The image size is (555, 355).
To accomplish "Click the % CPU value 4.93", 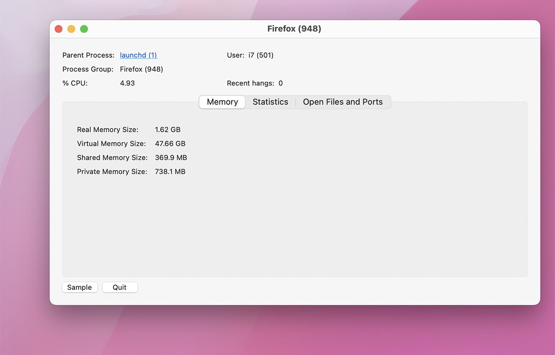I will pos(127,83).
